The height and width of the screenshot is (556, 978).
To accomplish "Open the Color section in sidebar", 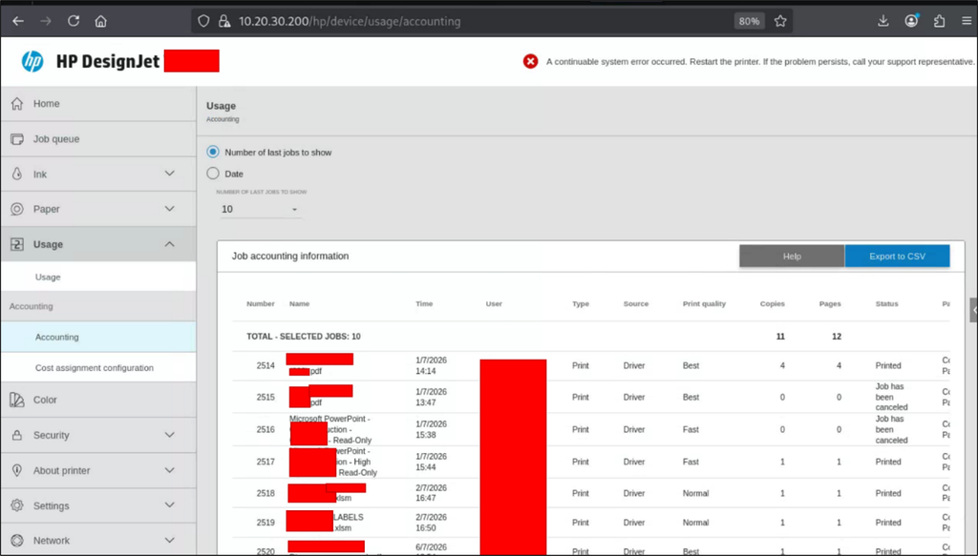I will (98, 400).
